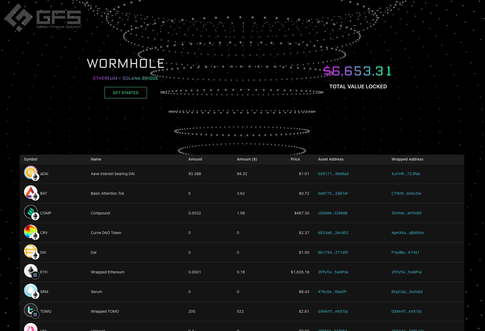Image resolution: width=485 pixels, height=331 pixels.
Task: Open DAI wrapped address FYpdBu...K74ij1
Action: (x=405, y=252)
